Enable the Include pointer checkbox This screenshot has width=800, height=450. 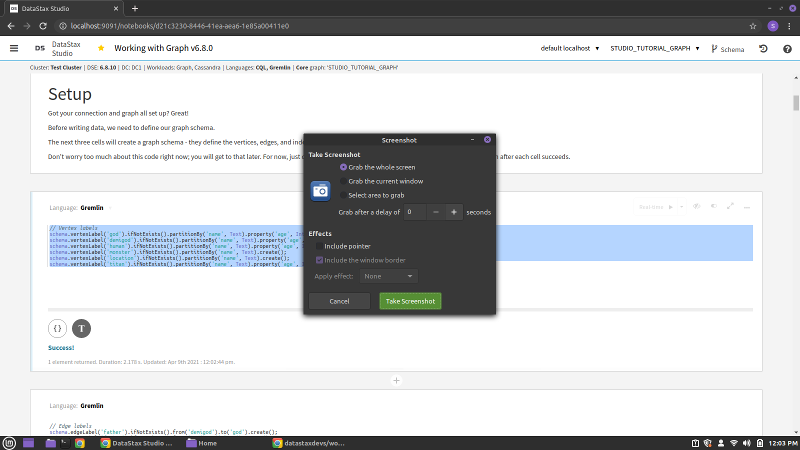tap(319, 246)
